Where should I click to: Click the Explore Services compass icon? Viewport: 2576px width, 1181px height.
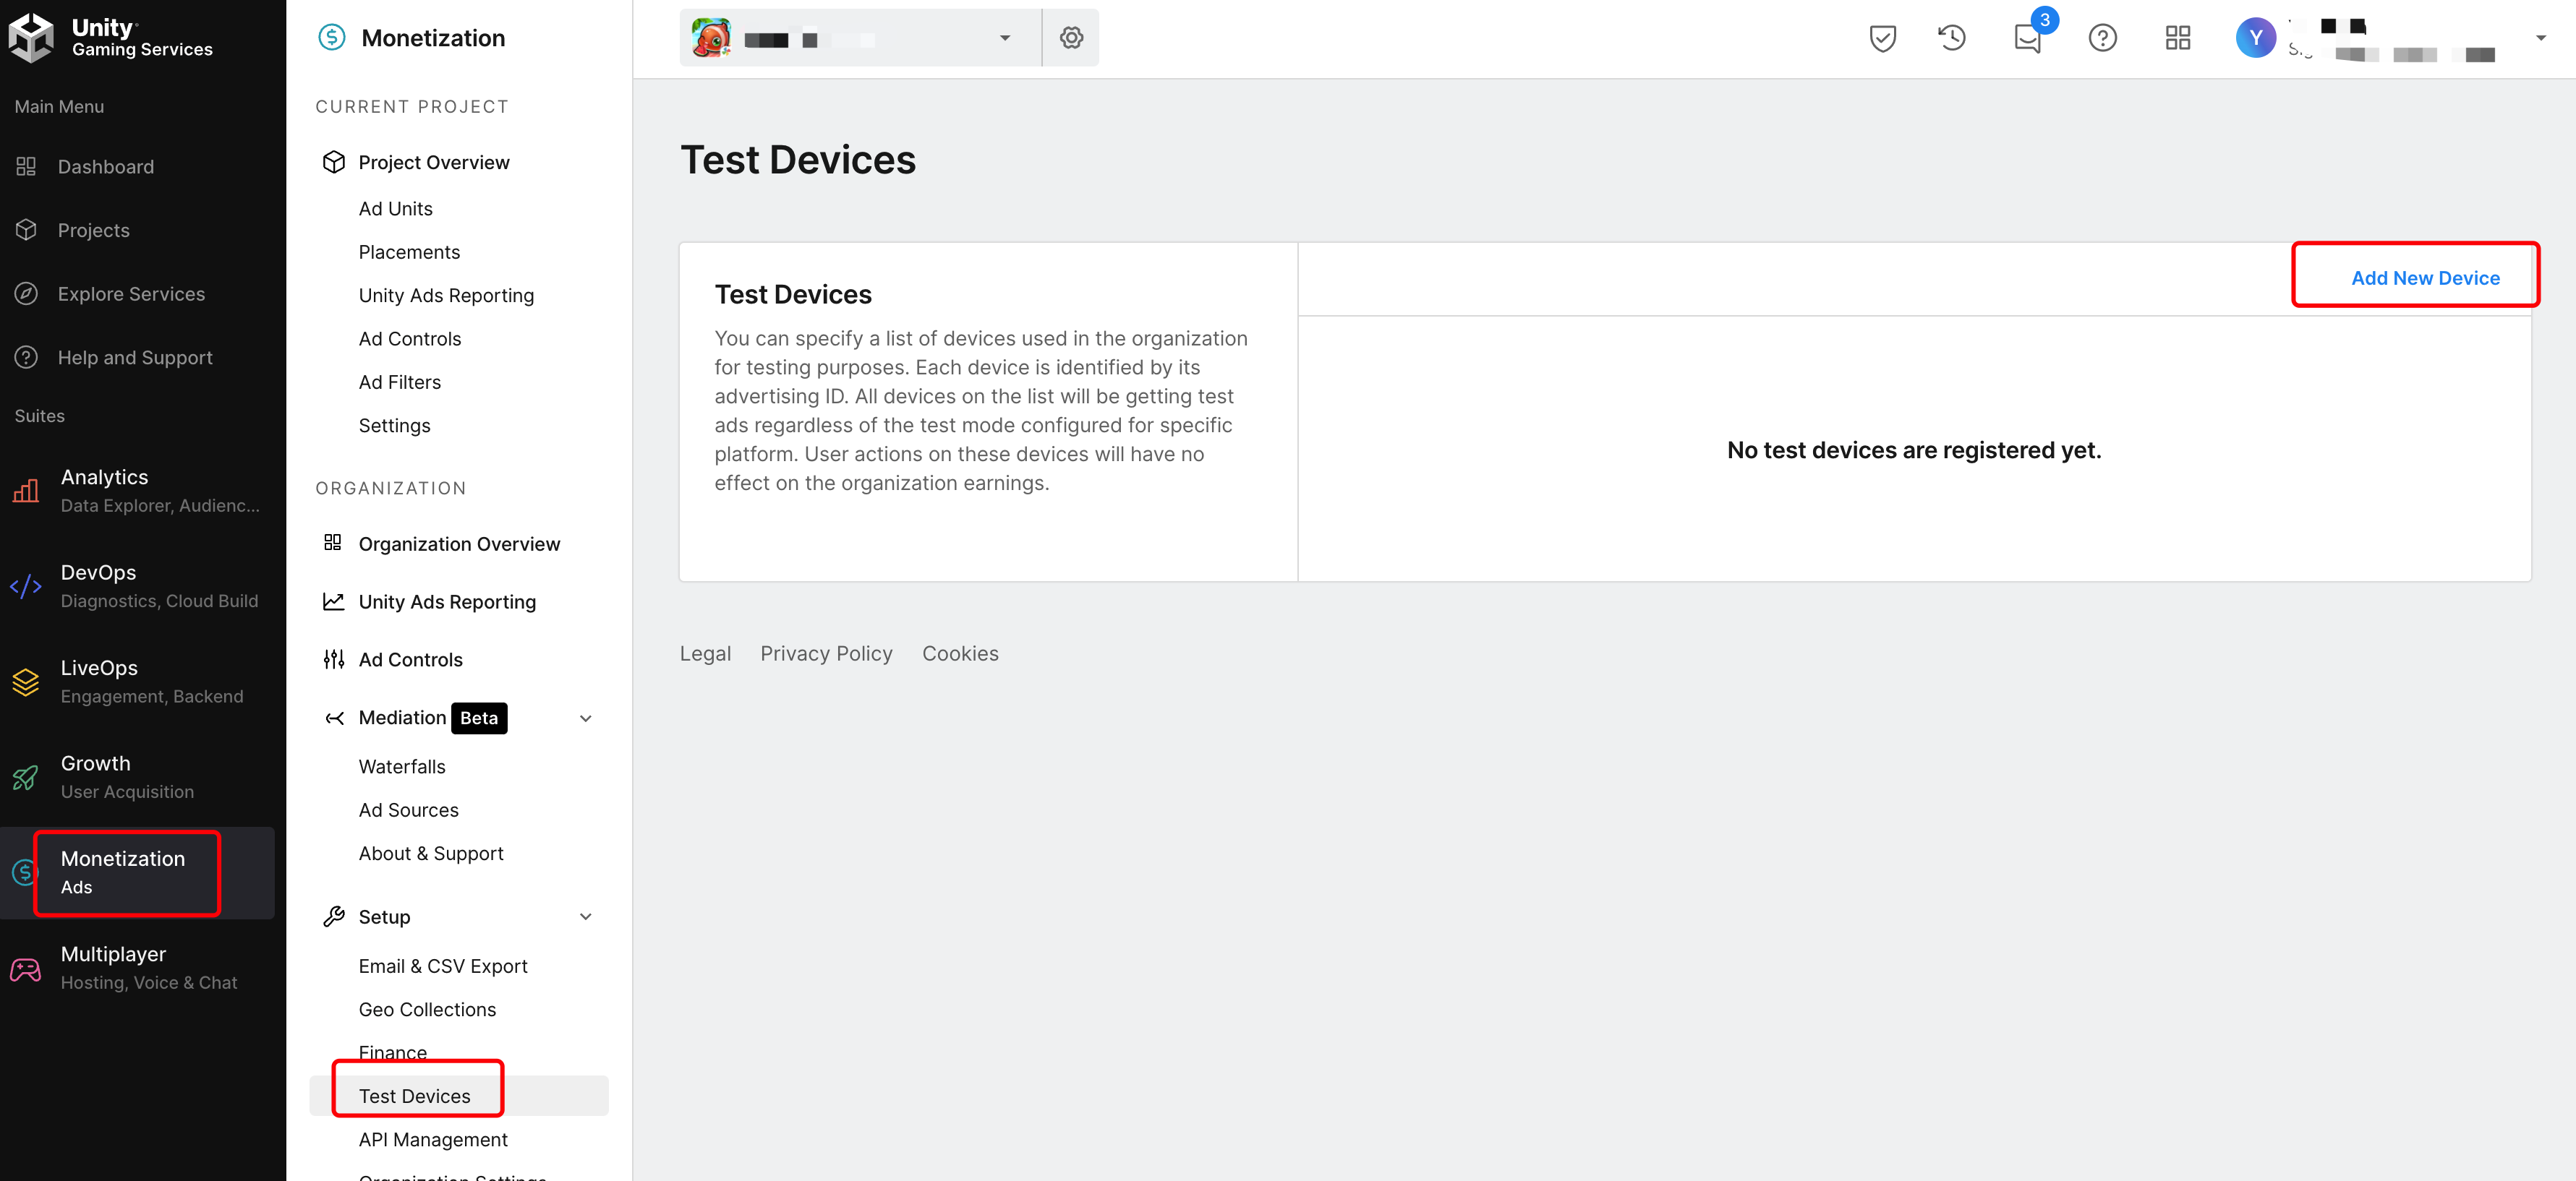pos(26,293)
